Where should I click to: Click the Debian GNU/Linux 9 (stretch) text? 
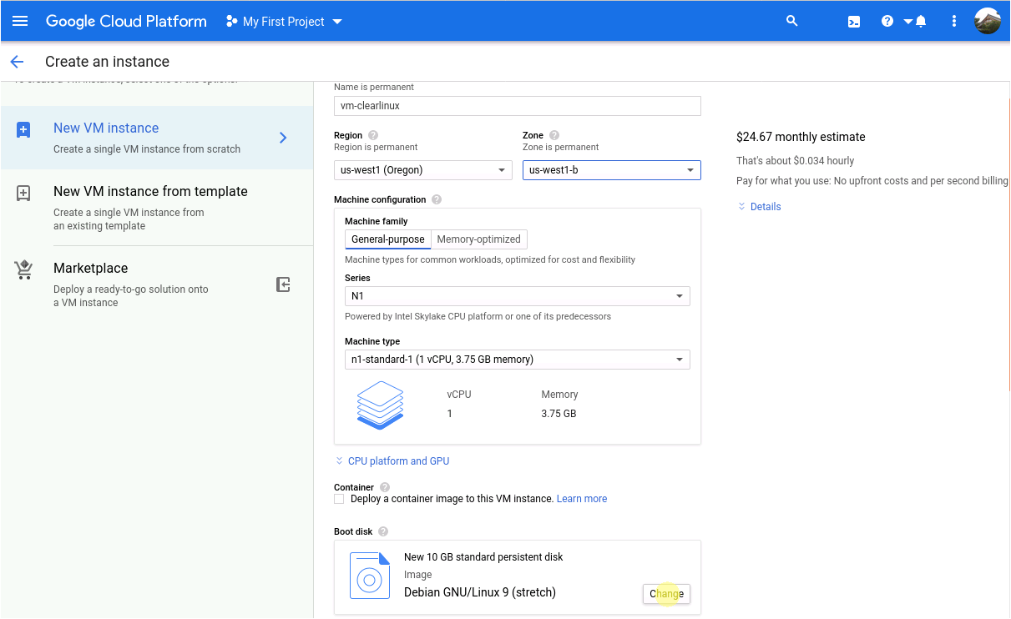click(480, 592)
